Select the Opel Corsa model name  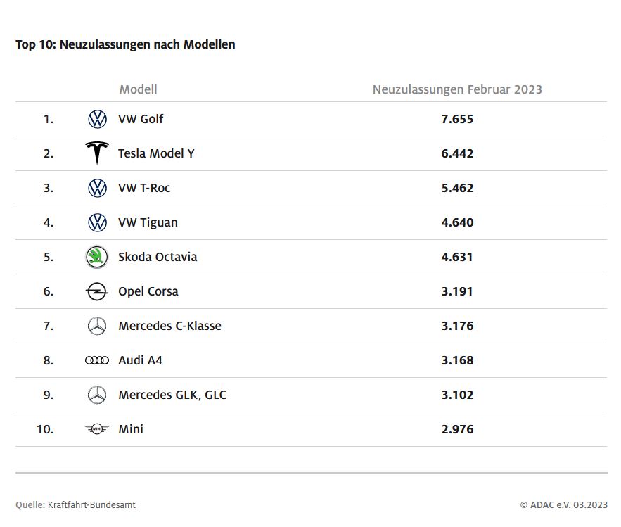pos(148,291)
